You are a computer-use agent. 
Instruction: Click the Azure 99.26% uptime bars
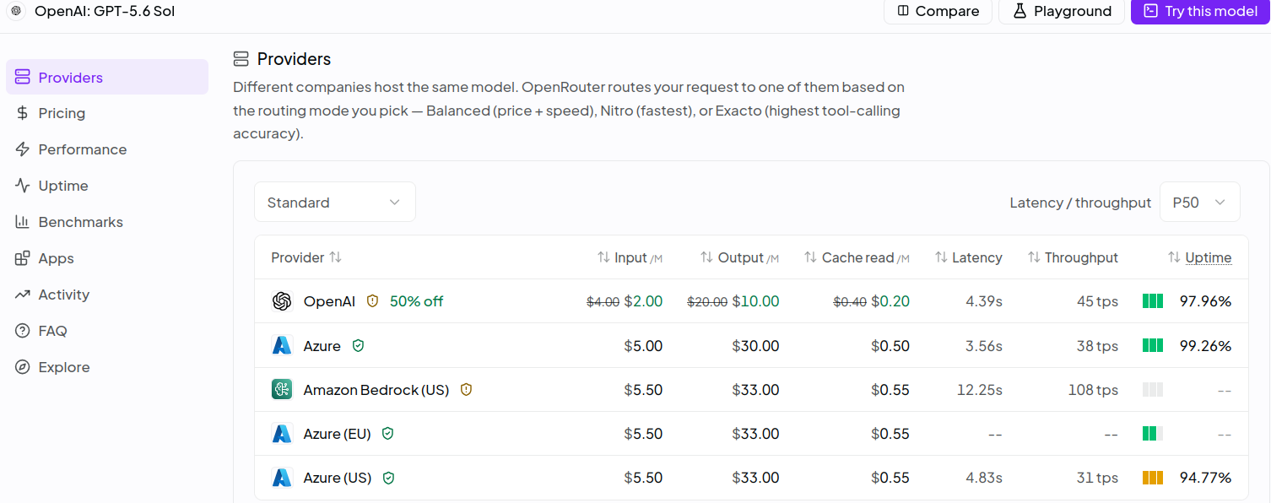pyautogui.click(x=1153, y=345)
